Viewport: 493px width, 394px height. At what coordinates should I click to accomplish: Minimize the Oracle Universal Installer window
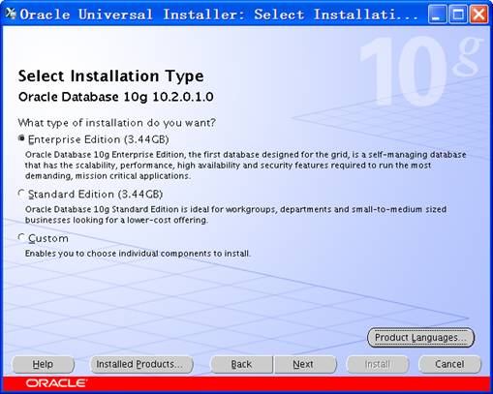437,15
